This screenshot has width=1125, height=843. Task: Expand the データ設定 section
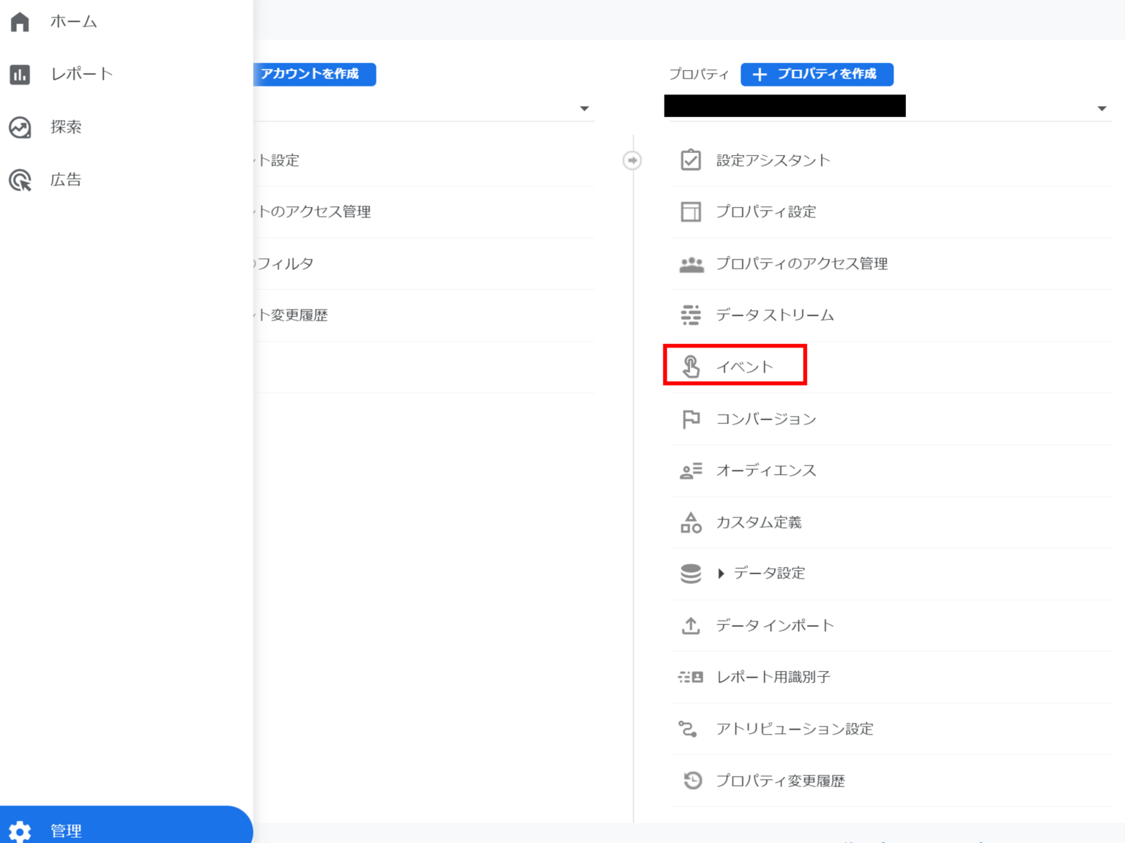point(721,574)
